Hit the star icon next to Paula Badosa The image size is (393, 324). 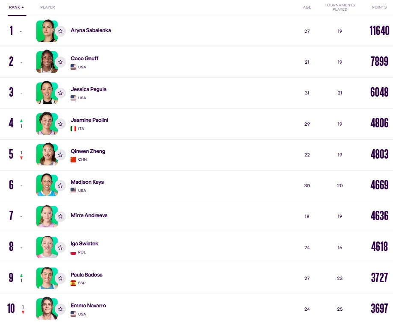60,278
